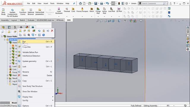Choose Show Dev Window
Viewport: 190px width, 107px height.
point(36,92)
